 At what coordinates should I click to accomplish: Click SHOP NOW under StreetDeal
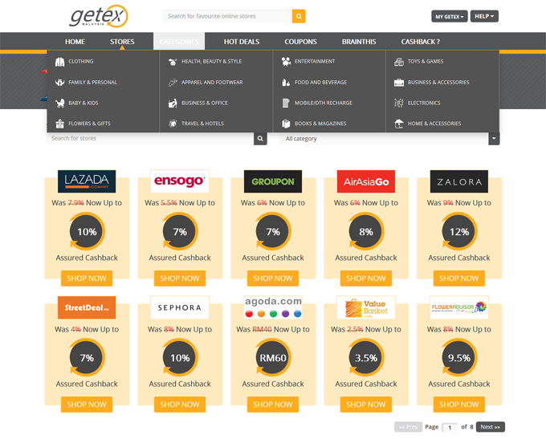pyautogui.click(x=87, y=404)
